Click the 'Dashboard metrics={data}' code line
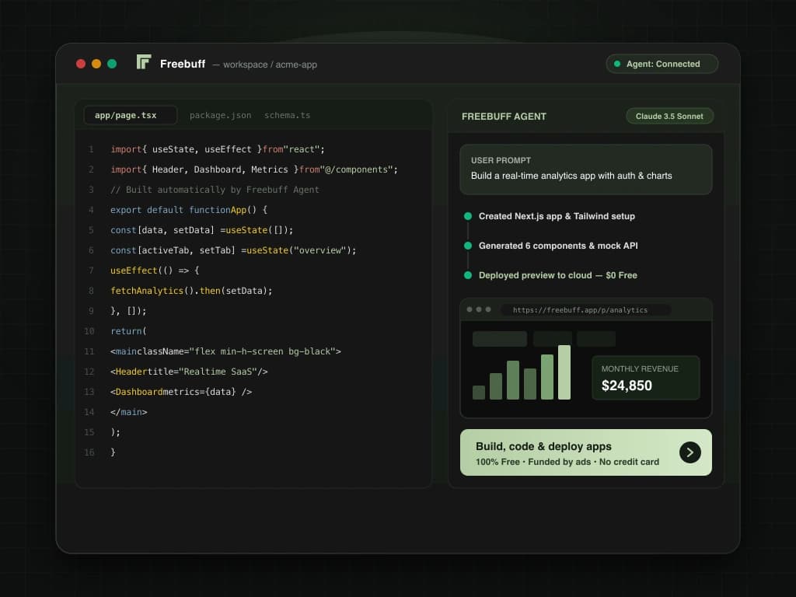The image size is (796, 597). click(180, 392)
